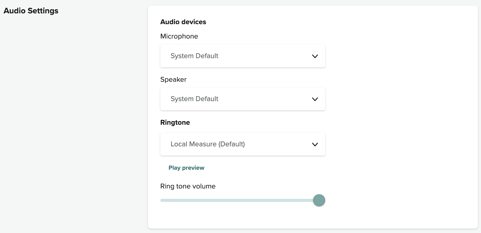Click the Ringtone dropdown chevron arrow
The height and width of the screenshot is (233, 481).
coord(315,145)
